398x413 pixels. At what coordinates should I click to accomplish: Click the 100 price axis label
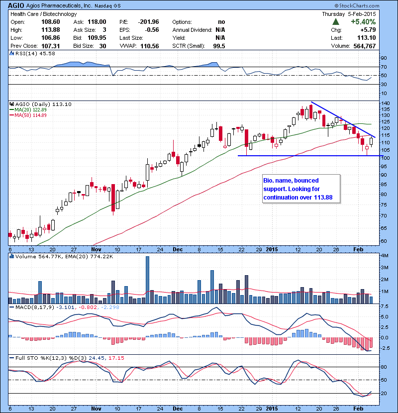tap(385, 158)
